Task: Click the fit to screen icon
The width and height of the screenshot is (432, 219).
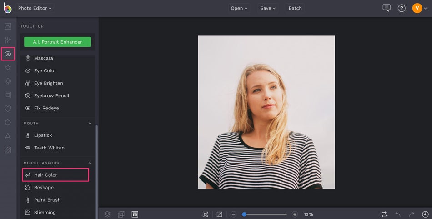Action: [205, 214]
